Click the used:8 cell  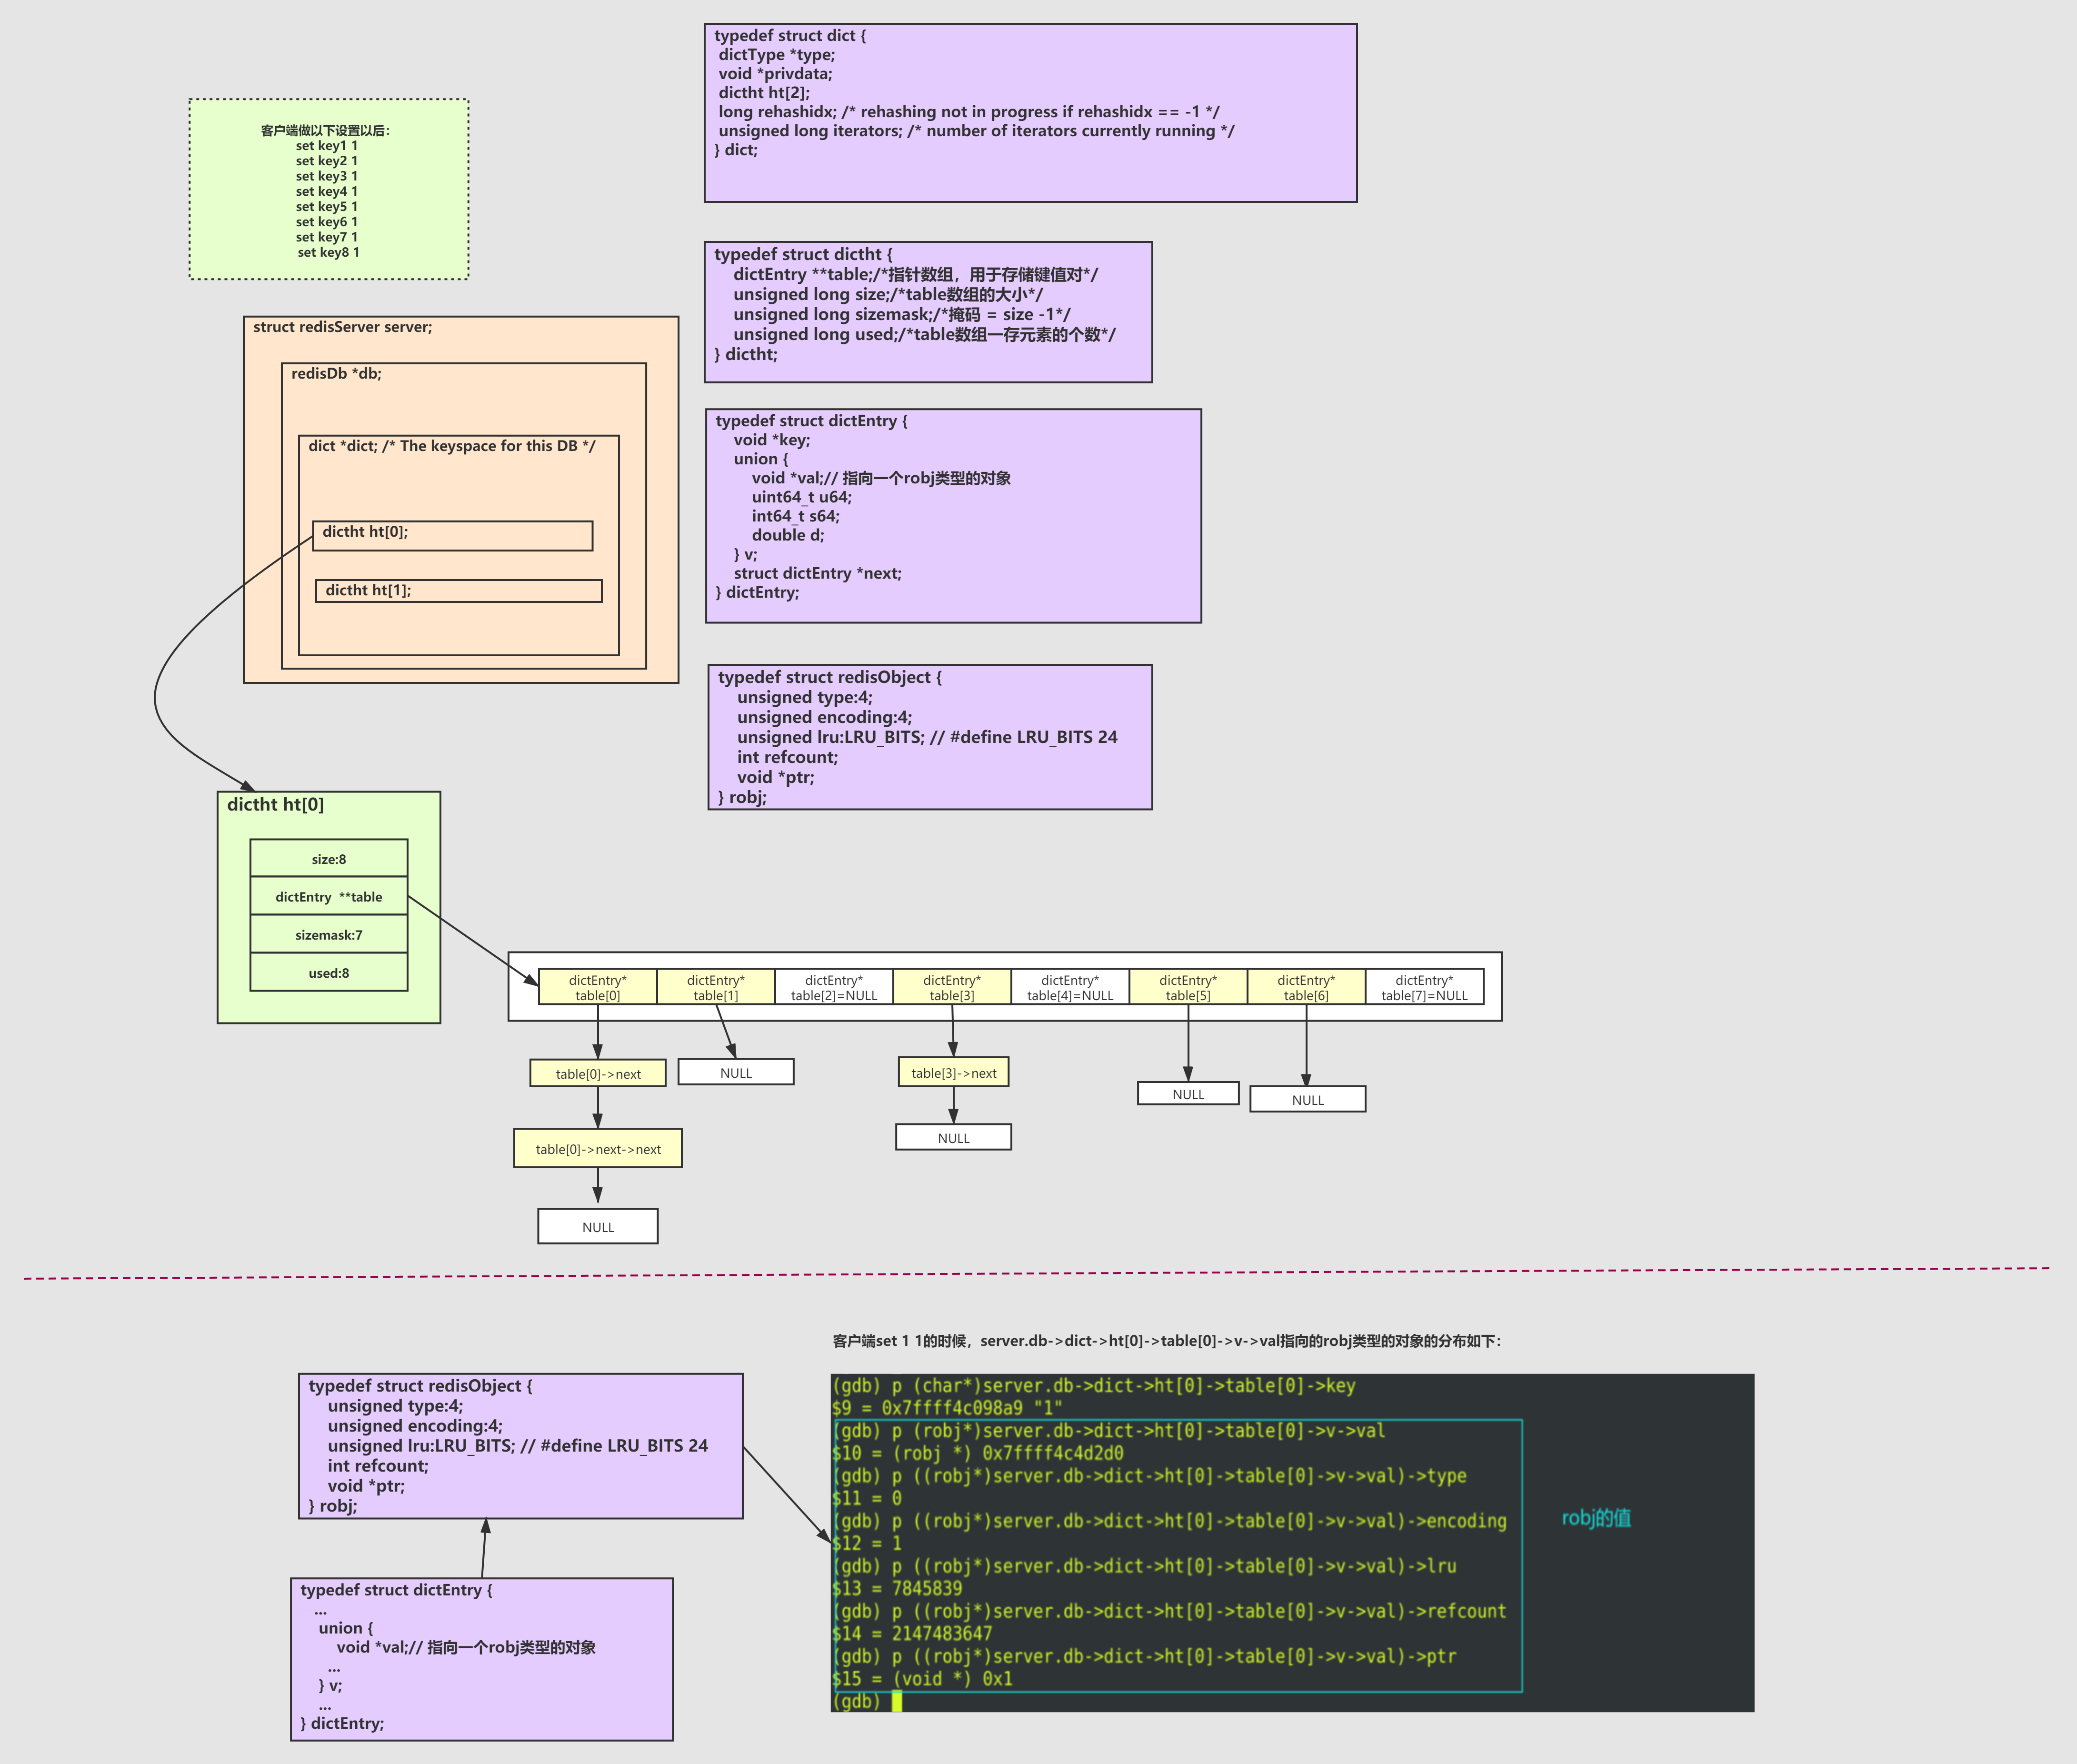pos(328,973)
